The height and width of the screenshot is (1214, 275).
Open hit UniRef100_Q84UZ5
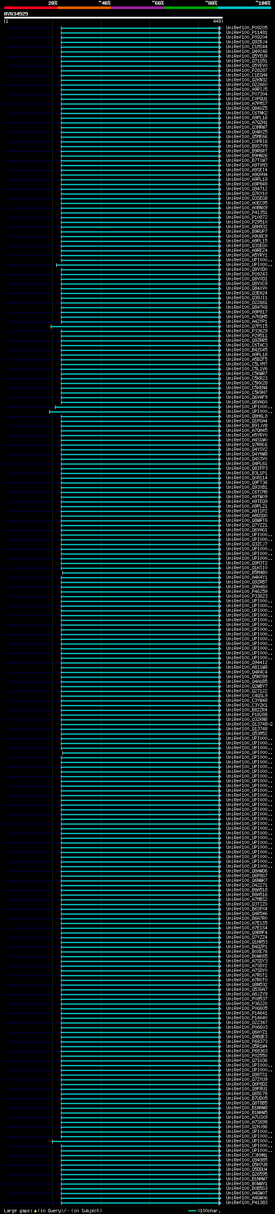[x=246, y=109]
